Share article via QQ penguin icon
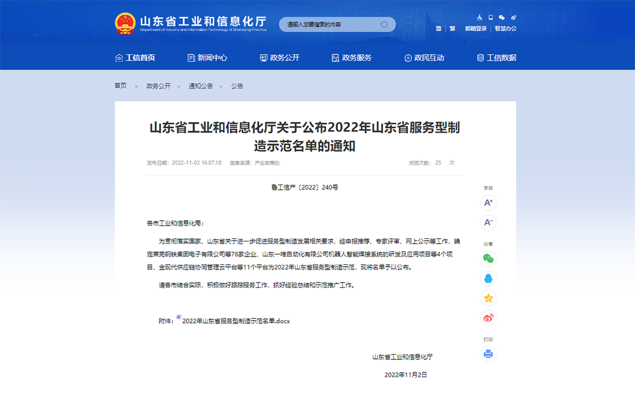635x407 pixels. tap(488, 278)
